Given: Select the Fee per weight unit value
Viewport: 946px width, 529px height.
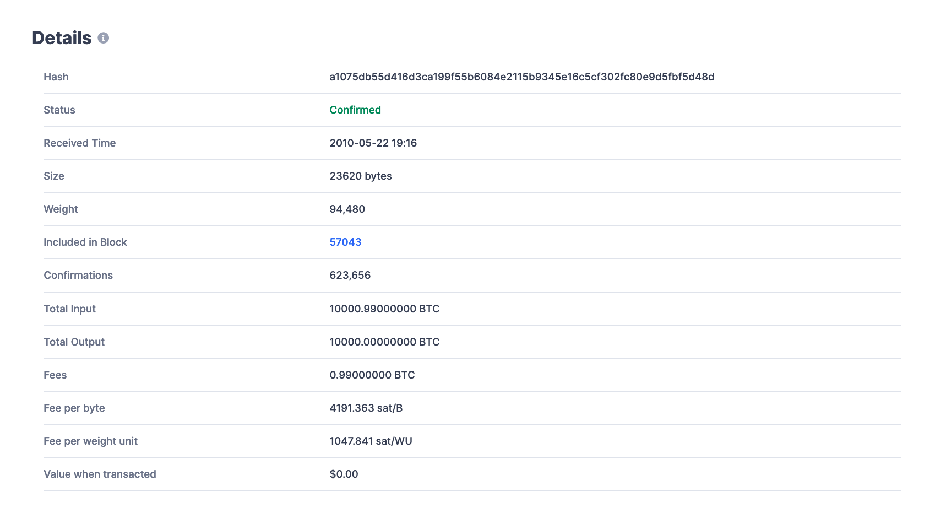Looking at the screenshot, I should 371,441.
